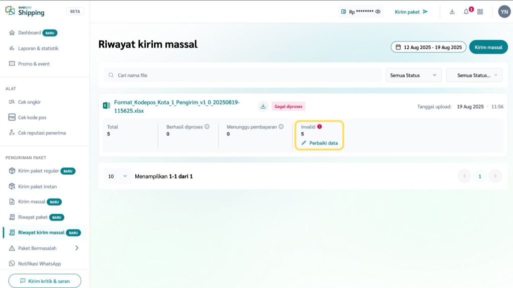The height and width of the screenshot is (288, 513).
Task: Change rows per page dropdown showing 10
Action: [118, 176]
